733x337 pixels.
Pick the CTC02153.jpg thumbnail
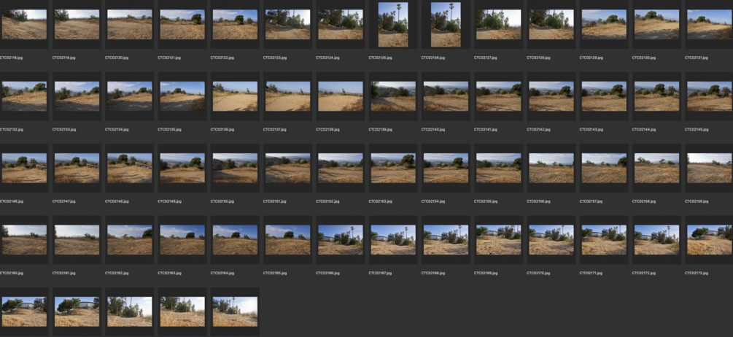point(393,168)
